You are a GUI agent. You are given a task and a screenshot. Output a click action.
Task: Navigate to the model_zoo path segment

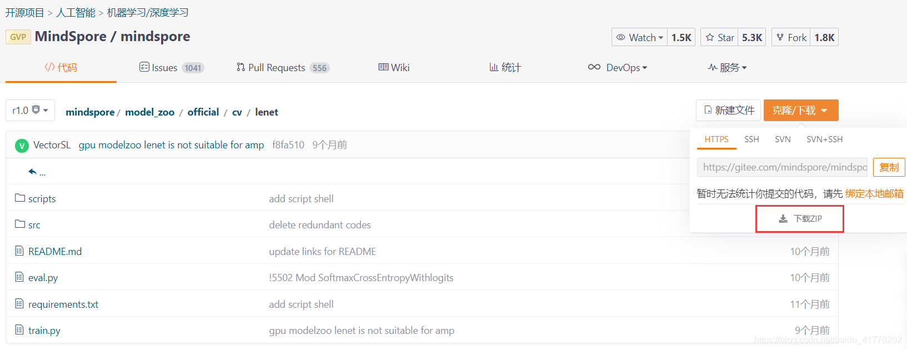(150, 112)
